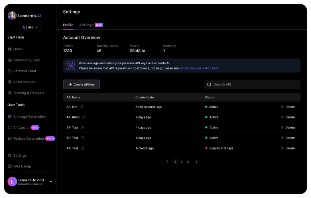Click the purple L user avatar
Viewport: 311px width, 198px height.
pyautogui.click(x=12, y=182)
